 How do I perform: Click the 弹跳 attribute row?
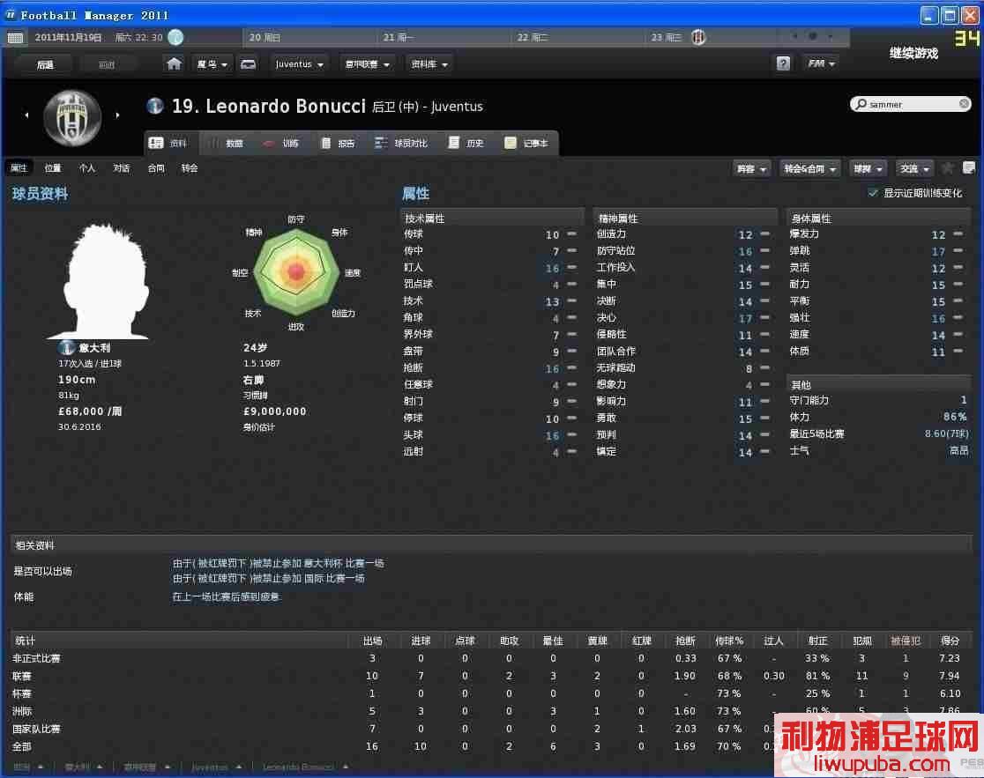(878, 251)
